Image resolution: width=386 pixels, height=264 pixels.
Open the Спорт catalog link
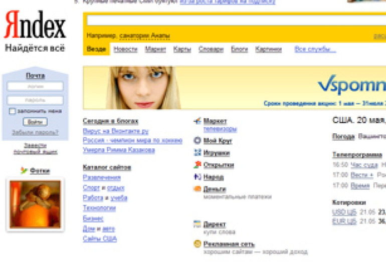91,188
